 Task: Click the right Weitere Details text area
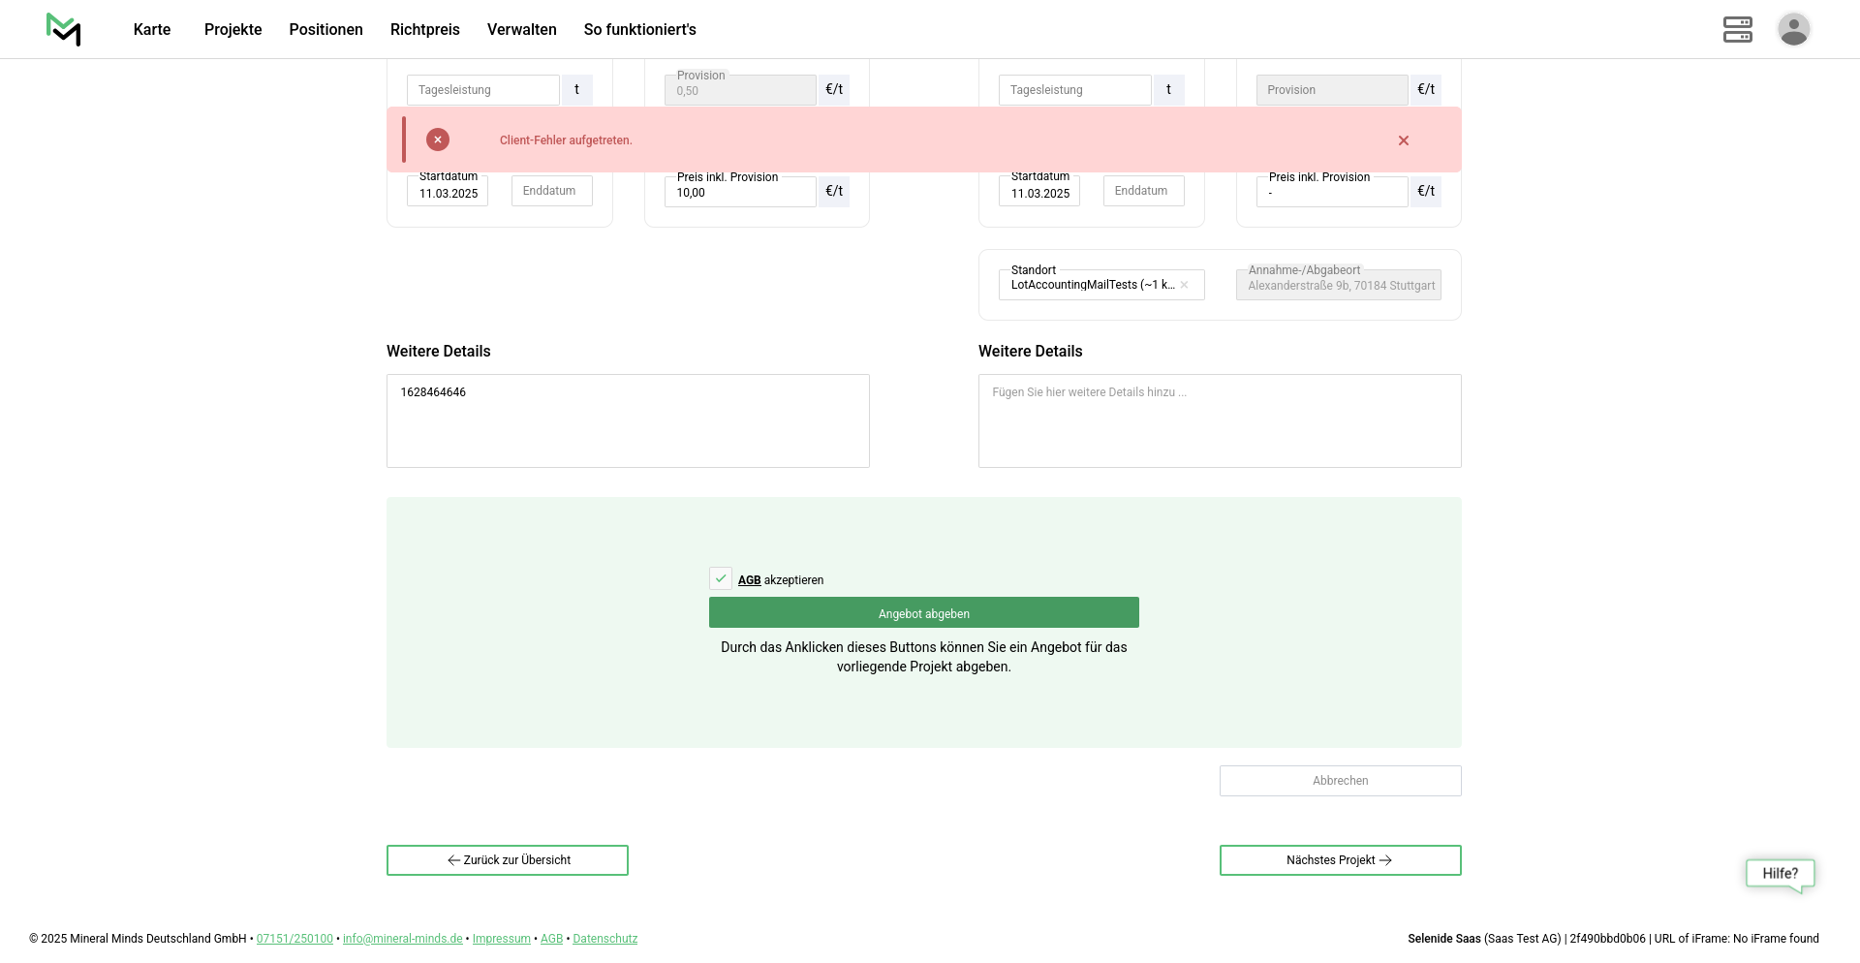coord(1219,421)
